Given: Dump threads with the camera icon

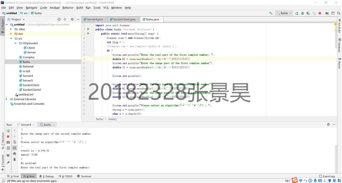Looking at the screenshot, I should [8, 142].
